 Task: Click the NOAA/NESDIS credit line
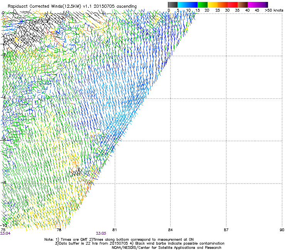click(166, 248)
